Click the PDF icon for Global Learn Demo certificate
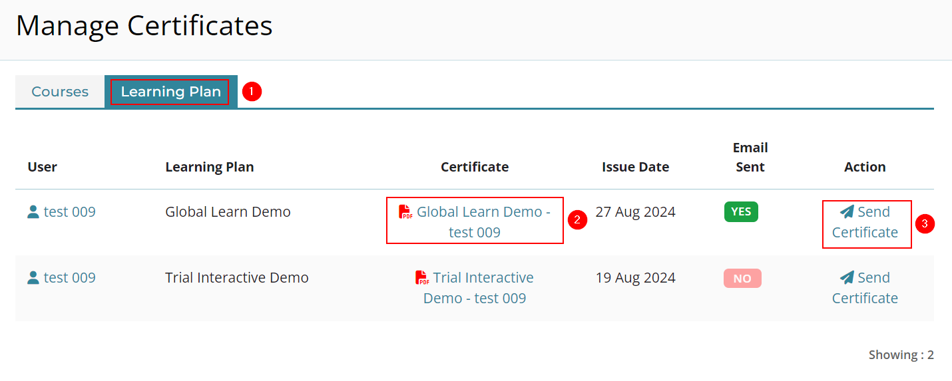 405,212
